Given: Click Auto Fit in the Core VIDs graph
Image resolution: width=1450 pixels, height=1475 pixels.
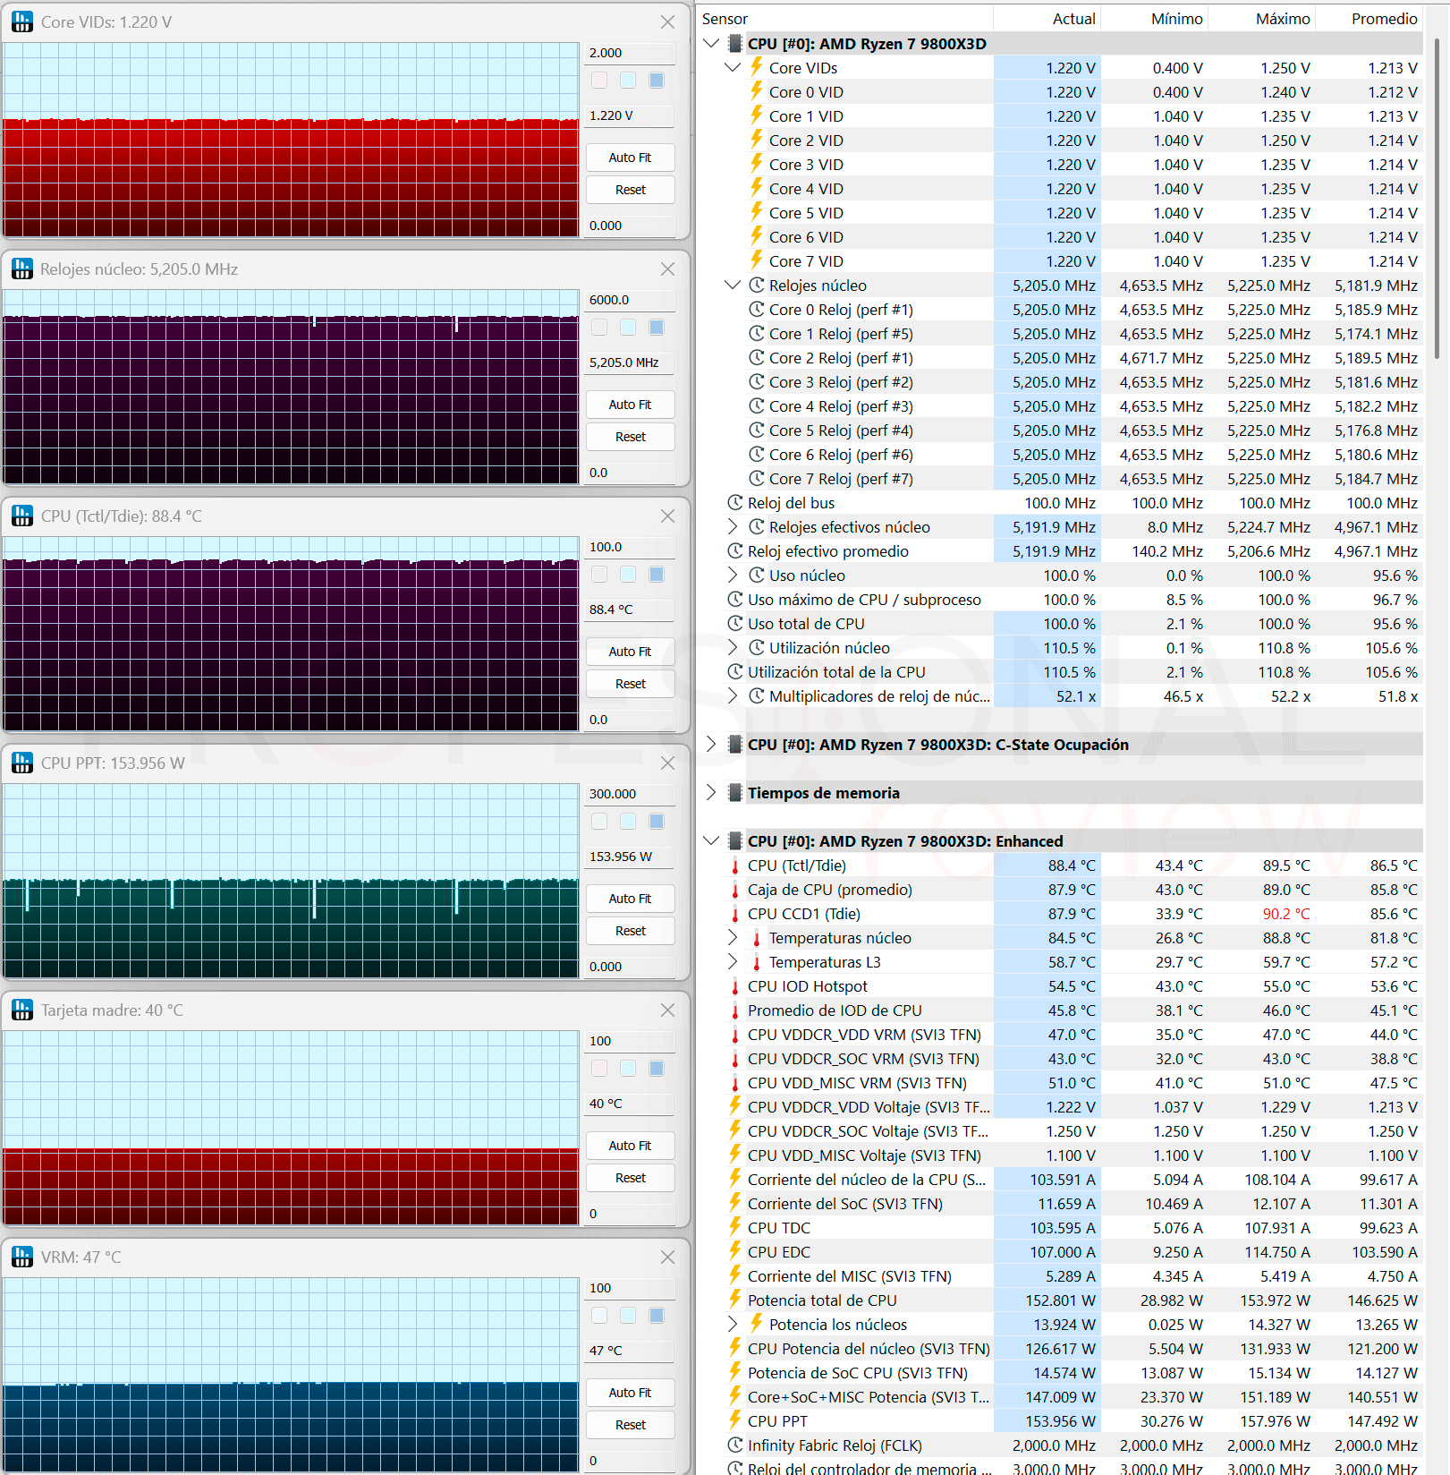Looking at the screenshot, I should [x=630, y=158].
